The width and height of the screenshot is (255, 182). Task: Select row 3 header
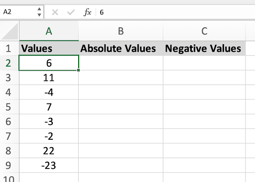tap(9, 78)
